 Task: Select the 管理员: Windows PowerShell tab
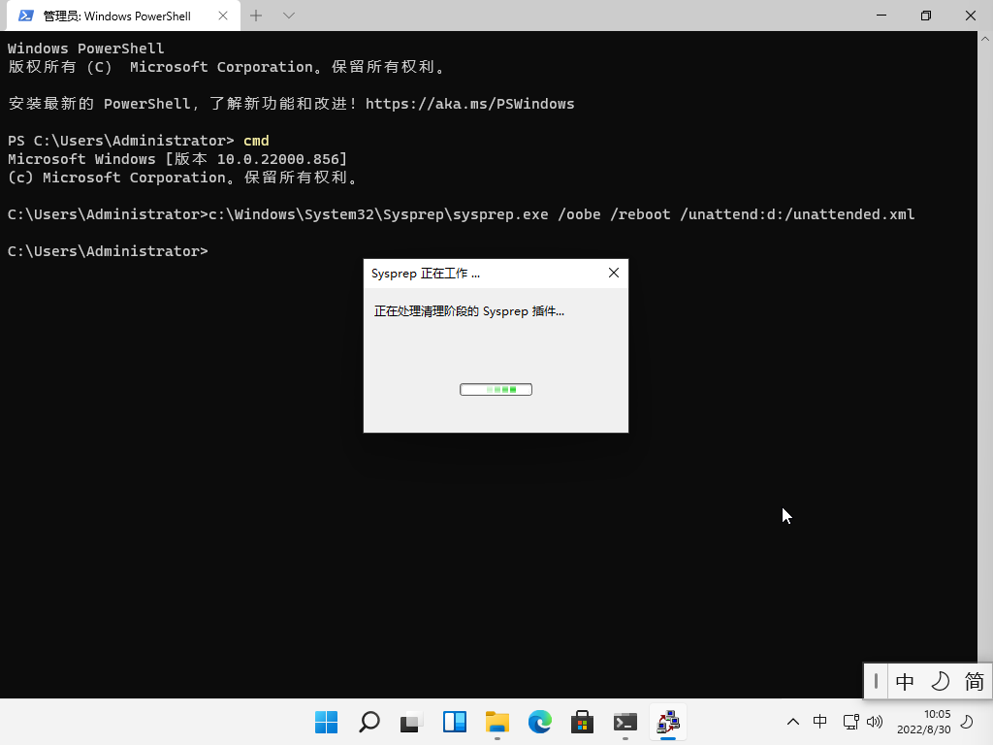pos(123,16)
